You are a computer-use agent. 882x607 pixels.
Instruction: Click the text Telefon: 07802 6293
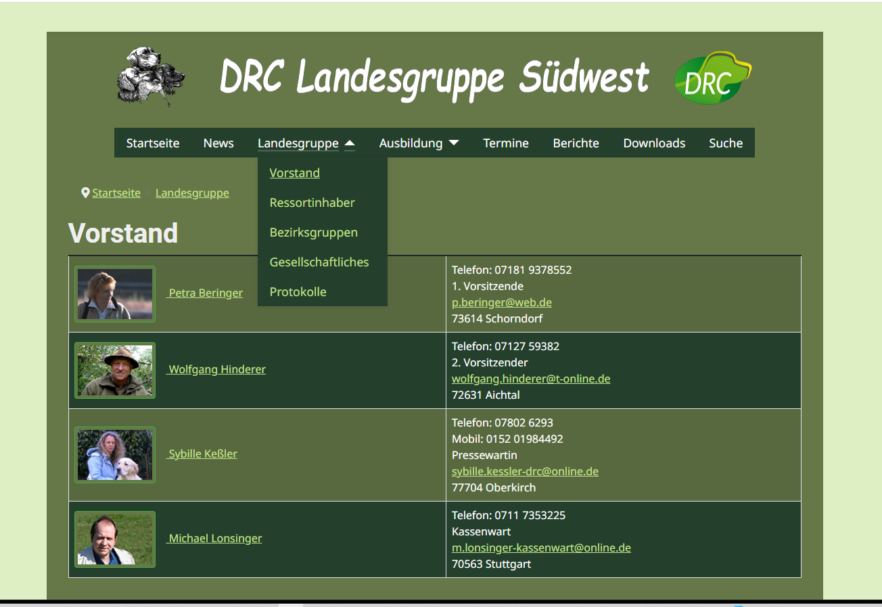click(503, 423)
